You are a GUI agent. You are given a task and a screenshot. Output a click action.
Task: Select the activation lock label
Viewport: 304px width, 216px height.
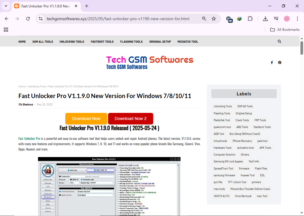tap(246, 148)
